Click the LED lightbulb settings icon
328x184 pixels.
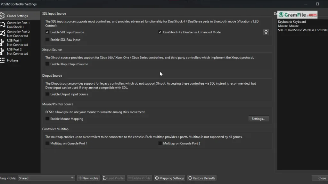click(266, 32)
